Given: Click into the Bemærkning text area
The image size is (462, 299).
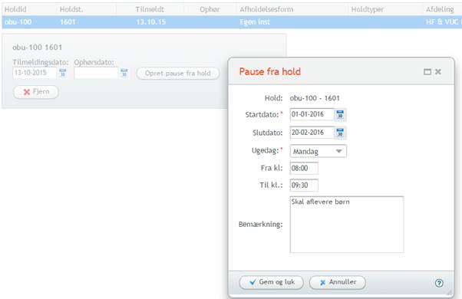Looking at the screenshot, I should coord(347,225).
